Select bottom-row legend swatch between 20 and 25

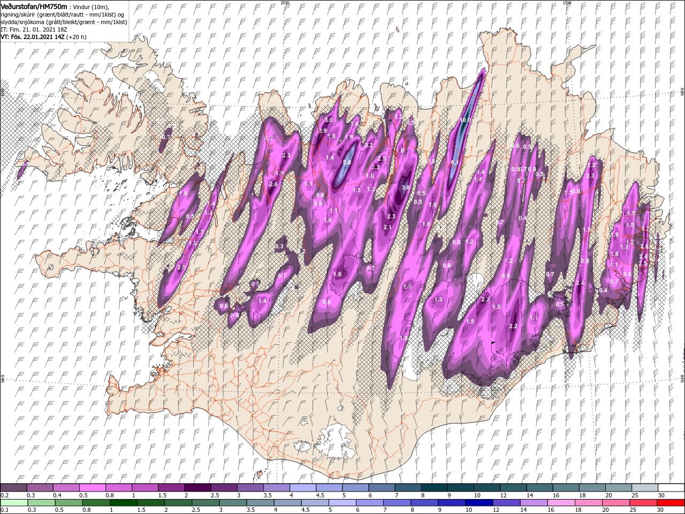tap(616, 503)
